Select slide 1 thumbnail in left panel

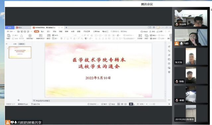click(x=20, y=52)
